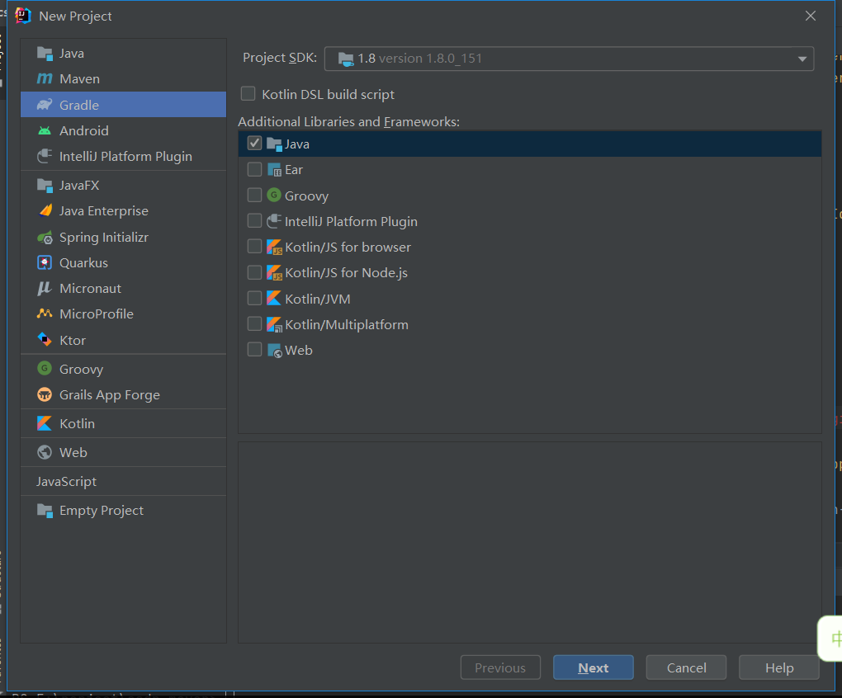The image size is (842, 698).
Task: Click the Java folder icon in frameworks list
Action: pos(274,144)
